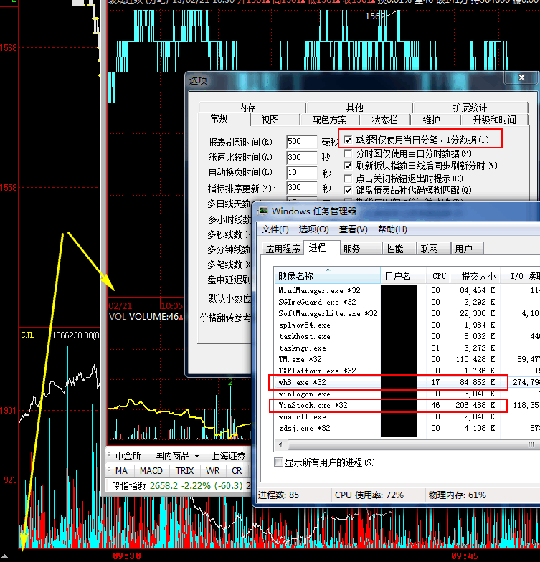Open the 配色方案 tab in options
The image size is (540, 562).
[x=329, y=120]
